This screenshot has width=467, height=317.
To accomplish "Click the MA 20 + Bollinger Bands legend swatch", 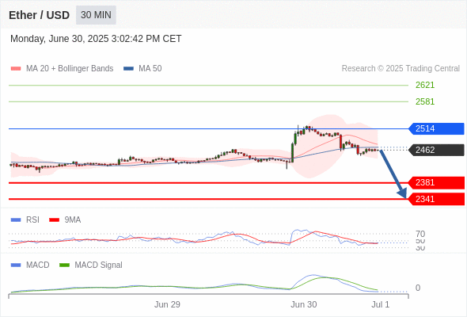I will coord(16,69).
